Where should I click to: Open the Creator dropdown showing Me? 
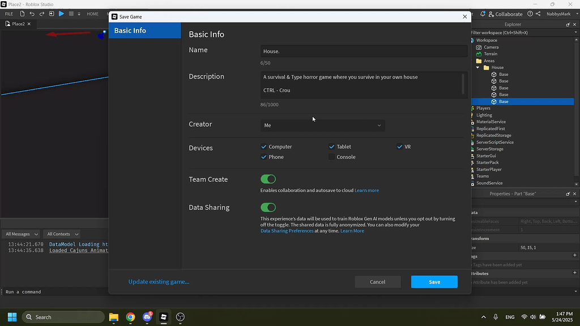point(322,125)
